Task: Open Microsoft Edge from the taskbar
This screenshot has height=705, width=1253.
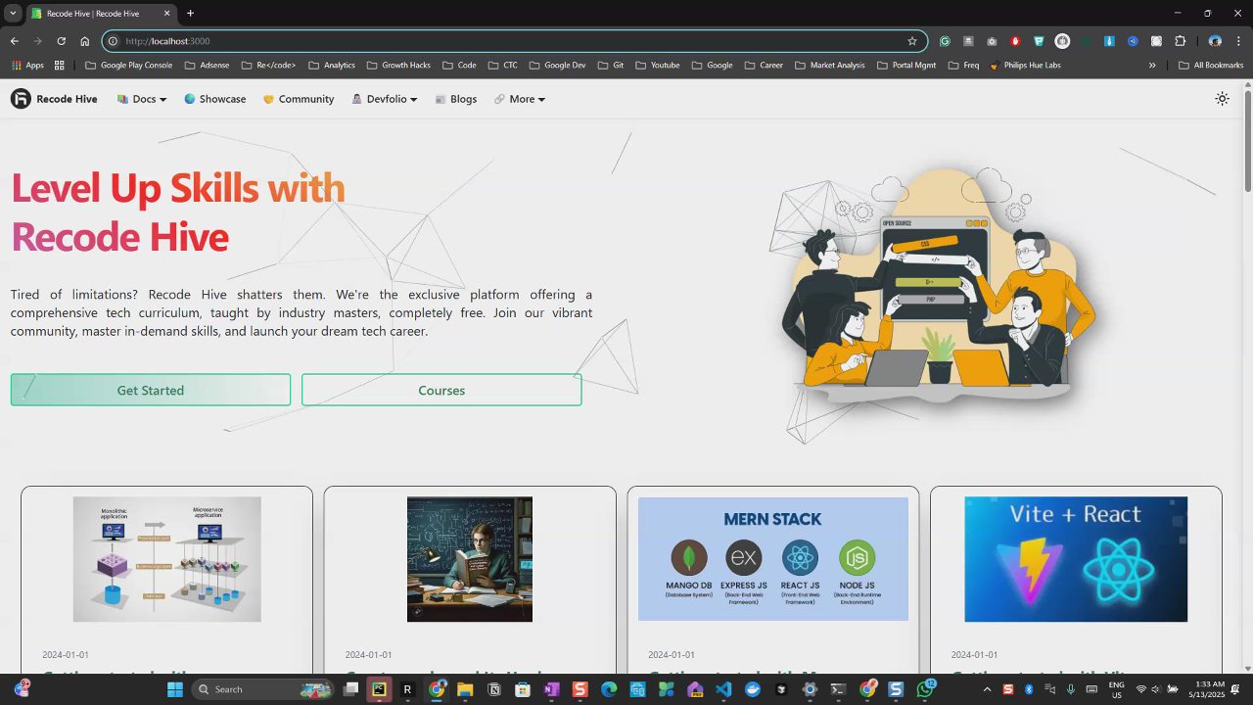Action: tap(608, 689)
